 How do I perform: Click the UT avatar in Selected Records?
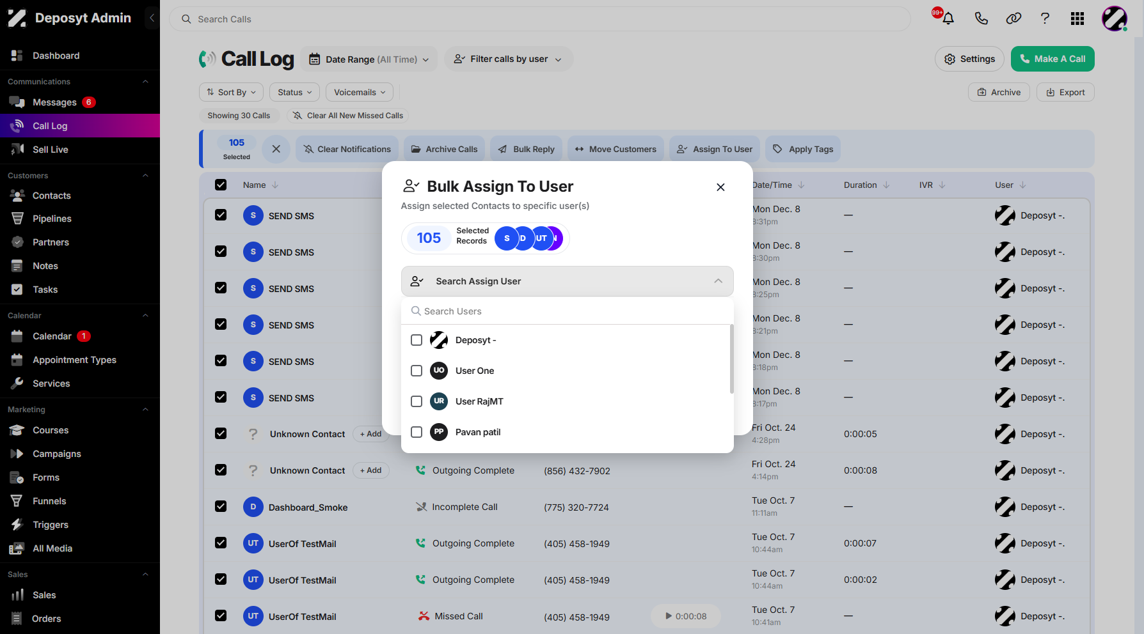click(541, 238)
